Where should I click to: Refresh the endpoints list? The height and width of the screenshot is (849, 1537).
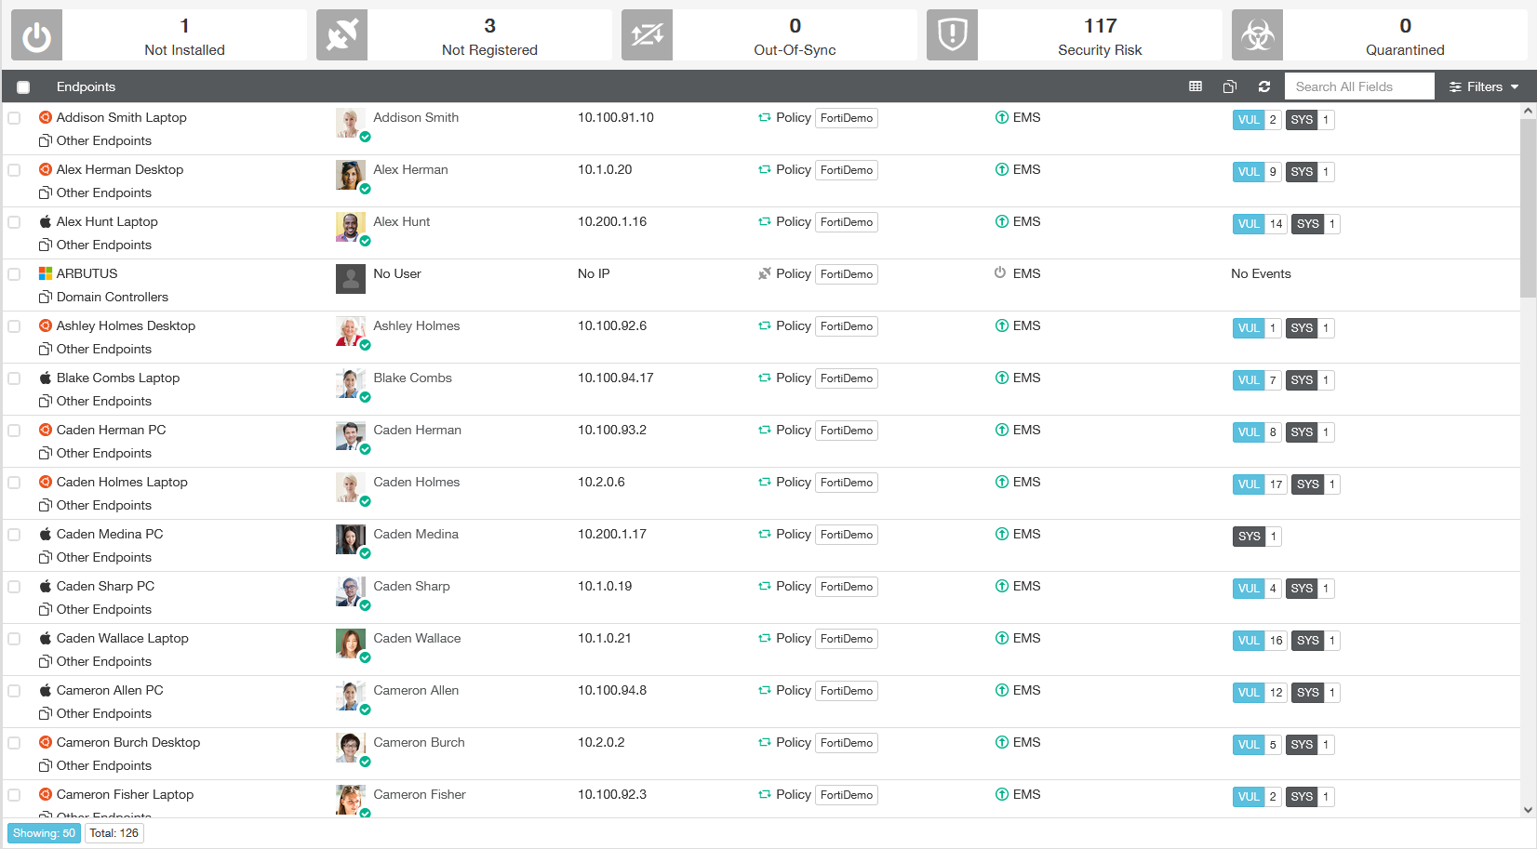(1264, 86)
